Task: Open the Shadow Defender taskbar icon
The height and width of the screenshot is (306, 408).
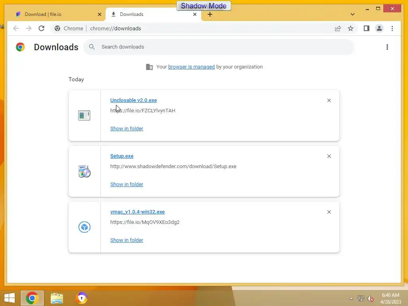Action: click(82, 298)
